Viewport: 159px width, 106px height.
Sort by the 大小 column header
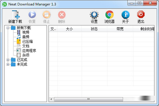(x=70, y=29)
